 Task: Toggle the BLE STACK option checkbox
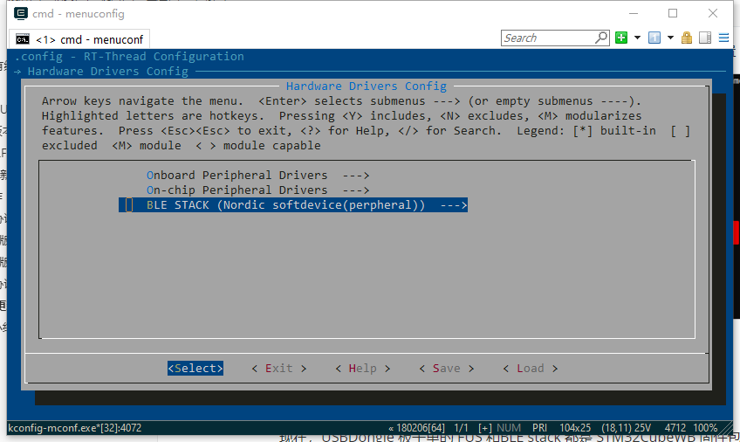tap(129, 205)
